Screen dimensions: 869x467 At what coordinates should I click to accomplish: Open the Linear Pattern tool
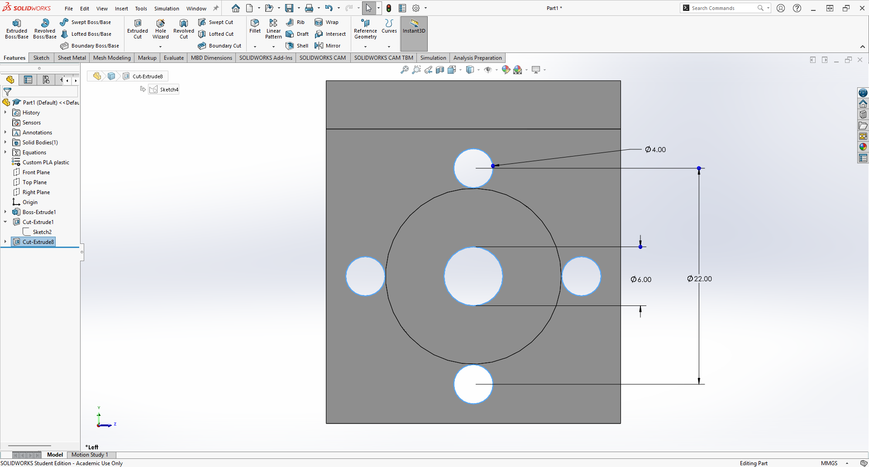point(273,29)
